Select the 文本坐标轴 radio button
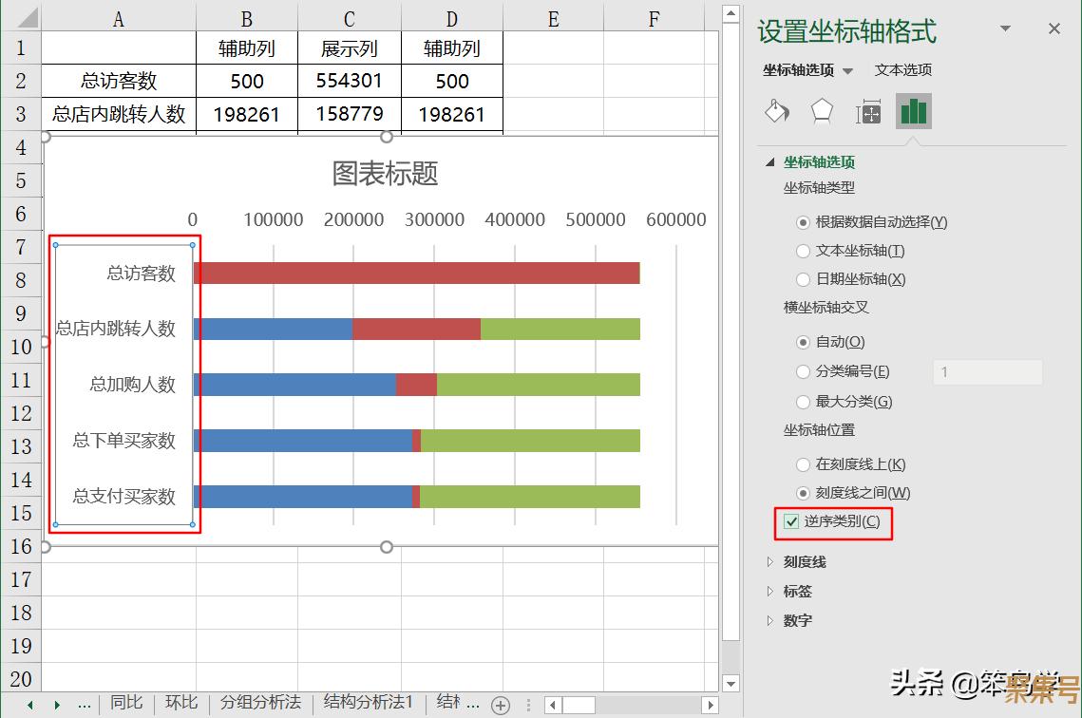Screen dimensions: 1082x718 804,251
